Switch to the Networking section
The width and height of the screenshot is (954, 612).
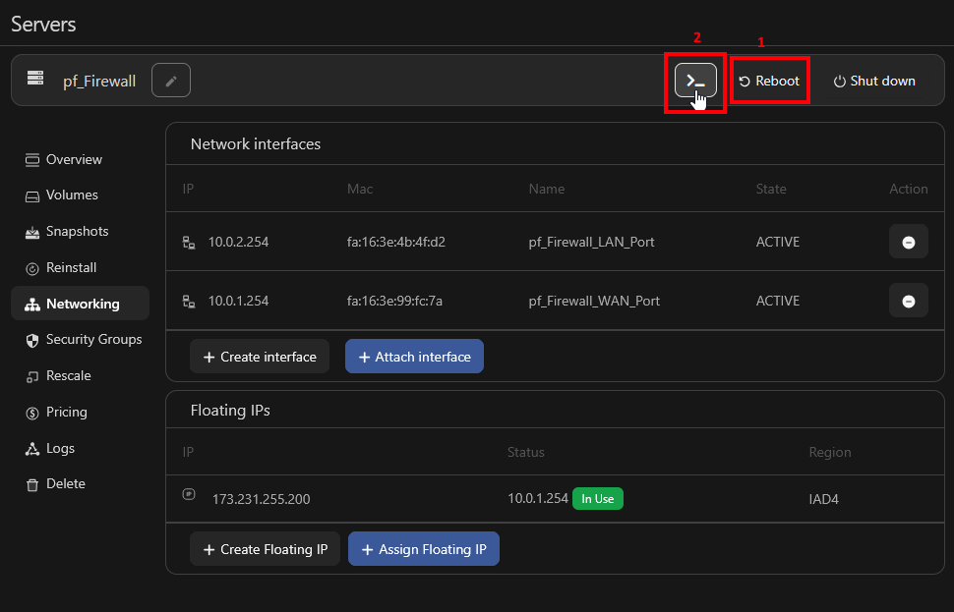coord(78,303)
